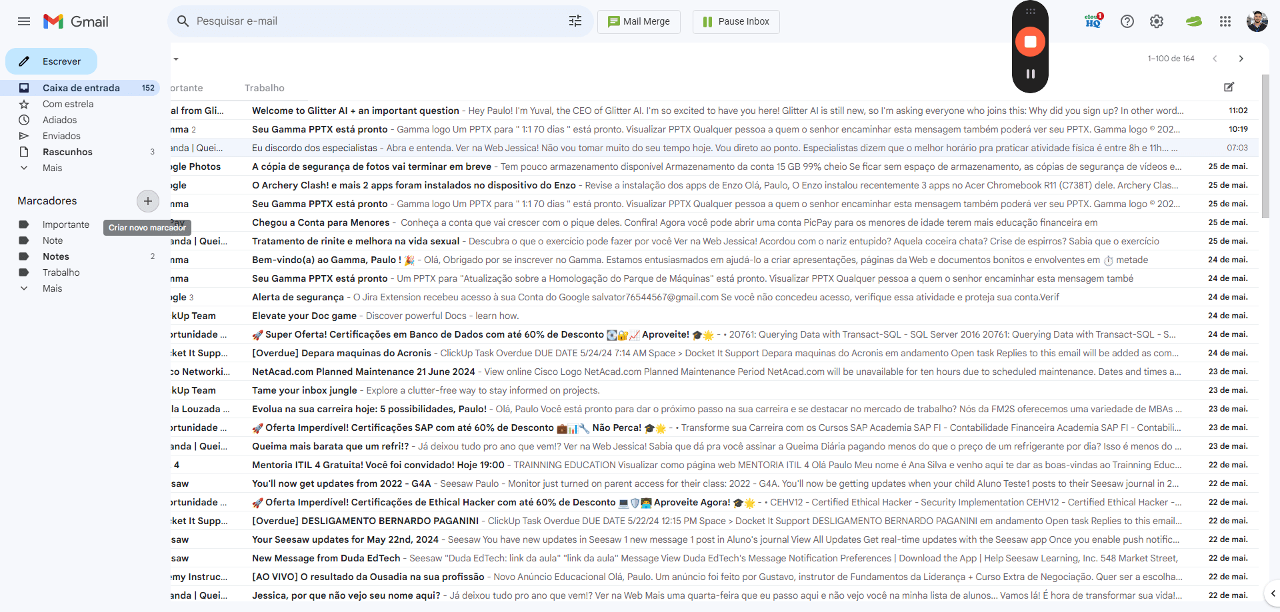Click the green leaf extension icon
Viewport: 1280px width, 612px height.
point(1193,21)
